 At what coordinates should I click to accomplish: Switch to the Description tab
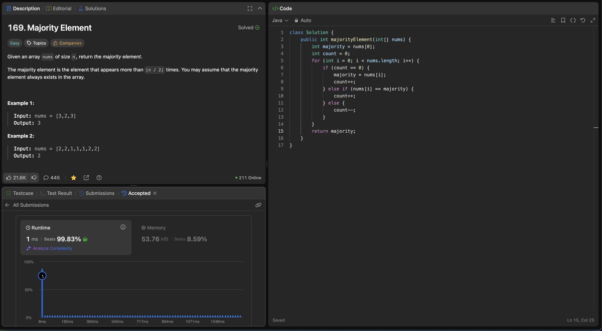coord(23,9)
